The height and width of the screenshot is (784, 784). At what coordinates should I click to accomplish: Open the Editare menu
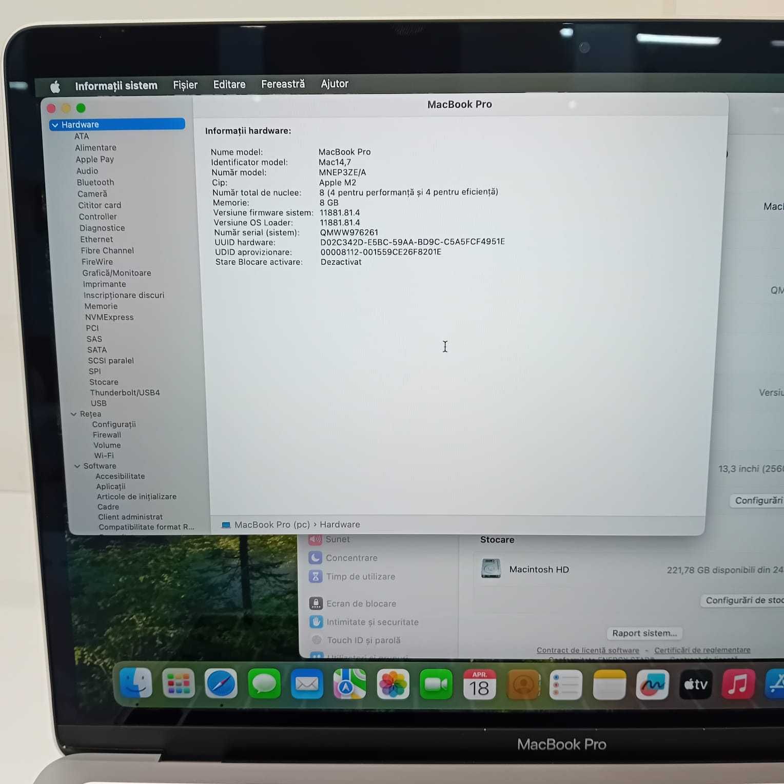(229, 84)
